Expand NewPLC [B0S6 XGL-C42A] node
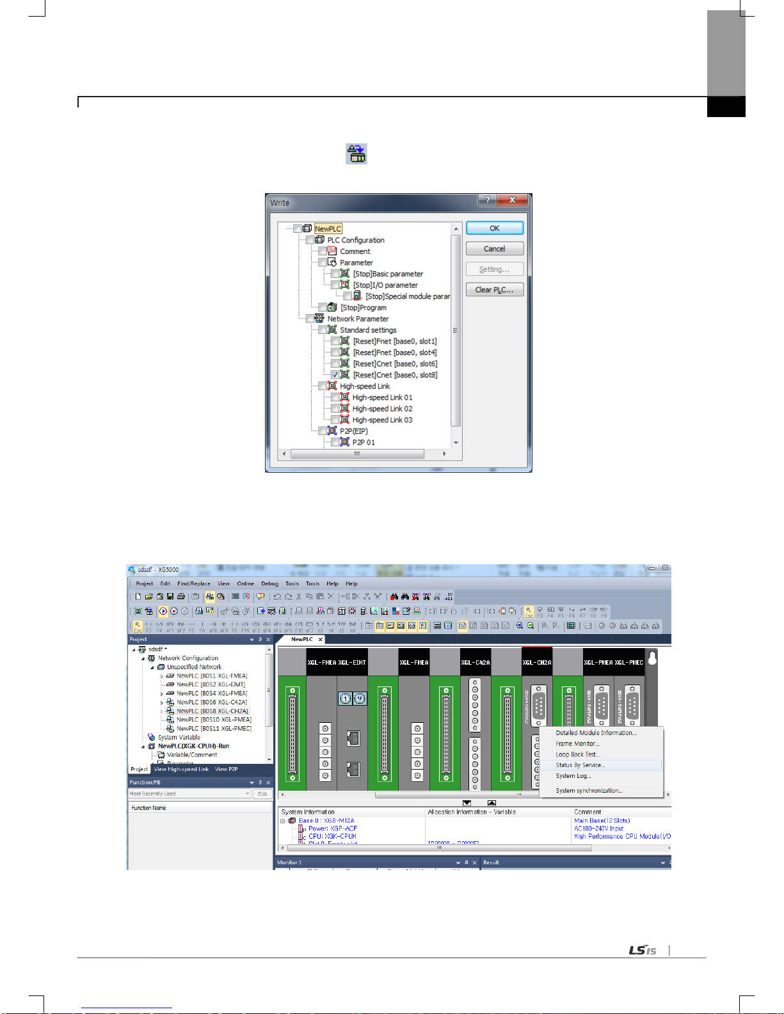This screenshot has height=1014, width=784. 161,702
